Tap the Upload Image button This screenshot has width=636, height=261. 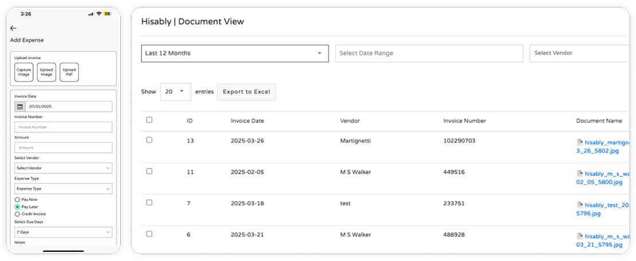[46, 73]
